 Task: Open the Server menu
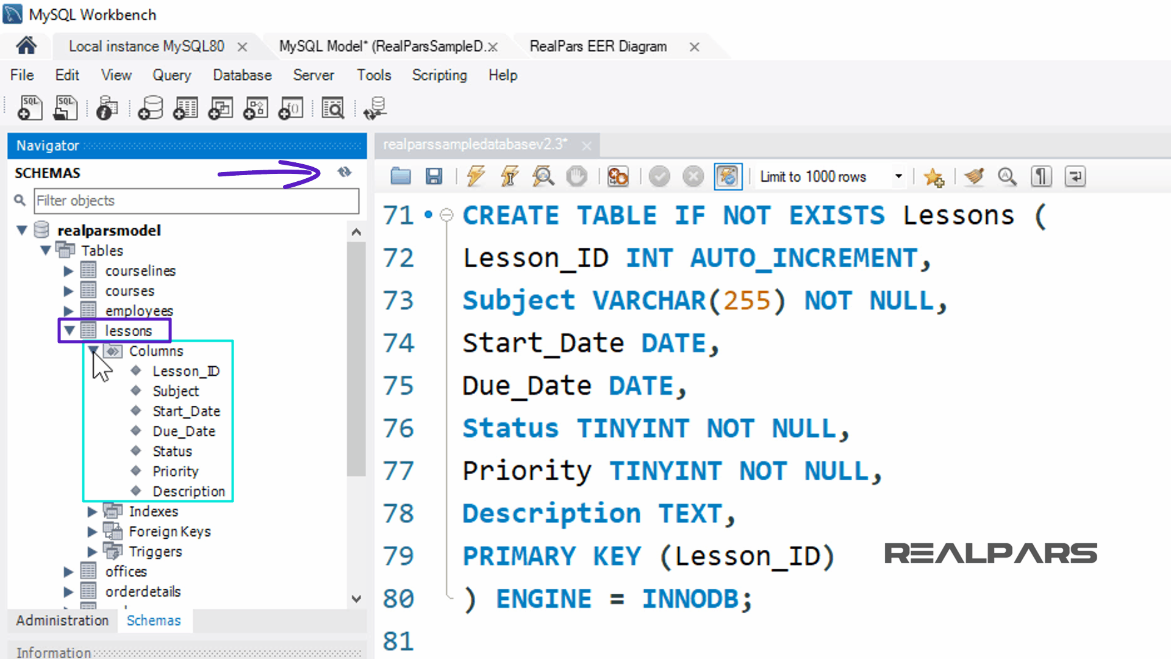(x=313, y=75)
